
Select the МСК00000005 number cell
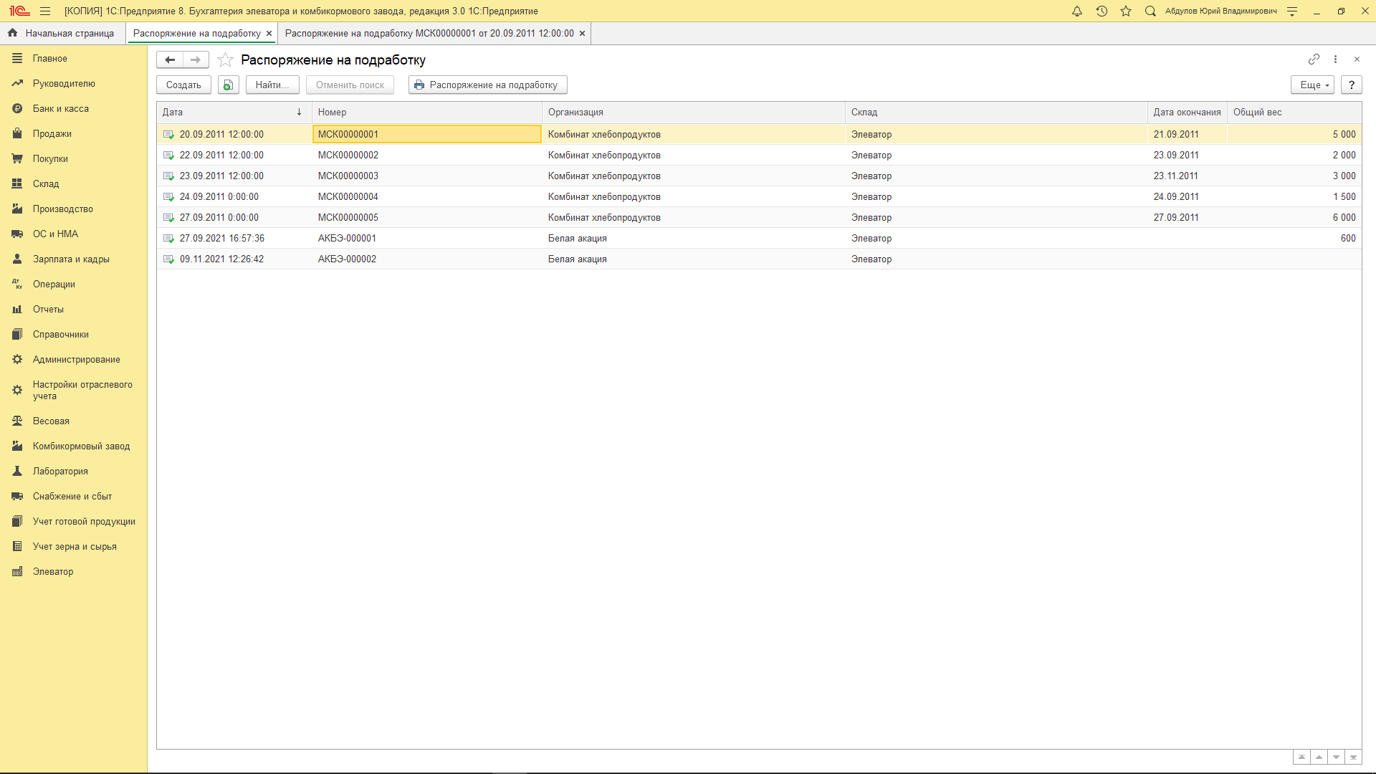point(427,218)
